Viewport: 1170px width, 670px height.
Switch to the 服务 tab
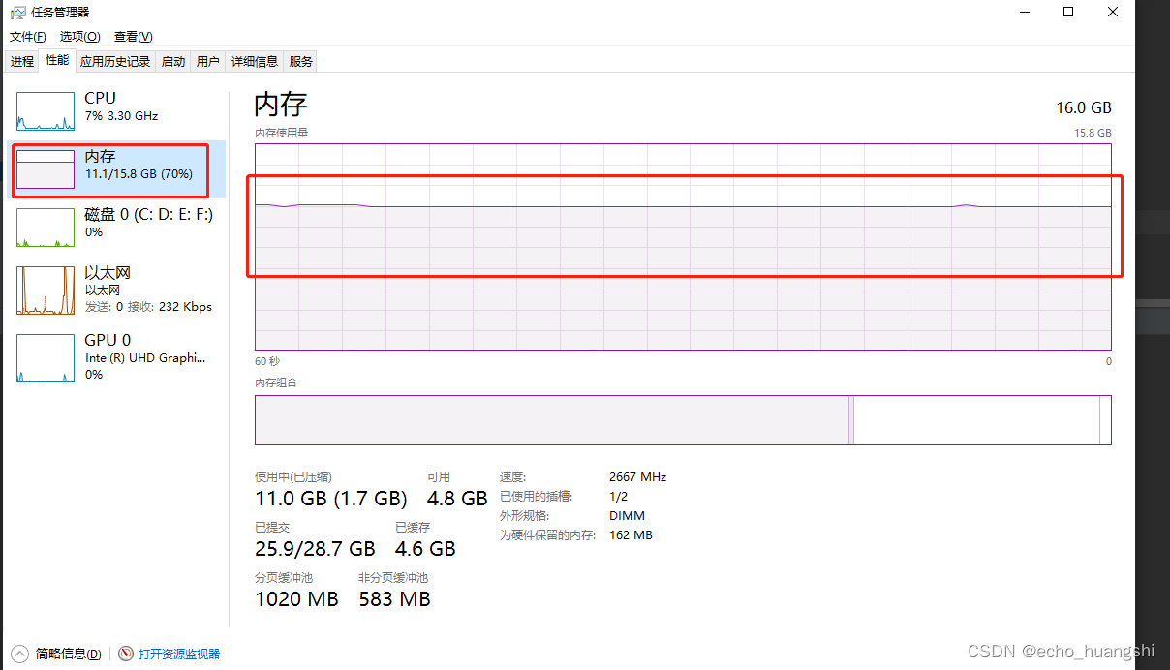tap(300, 61)
